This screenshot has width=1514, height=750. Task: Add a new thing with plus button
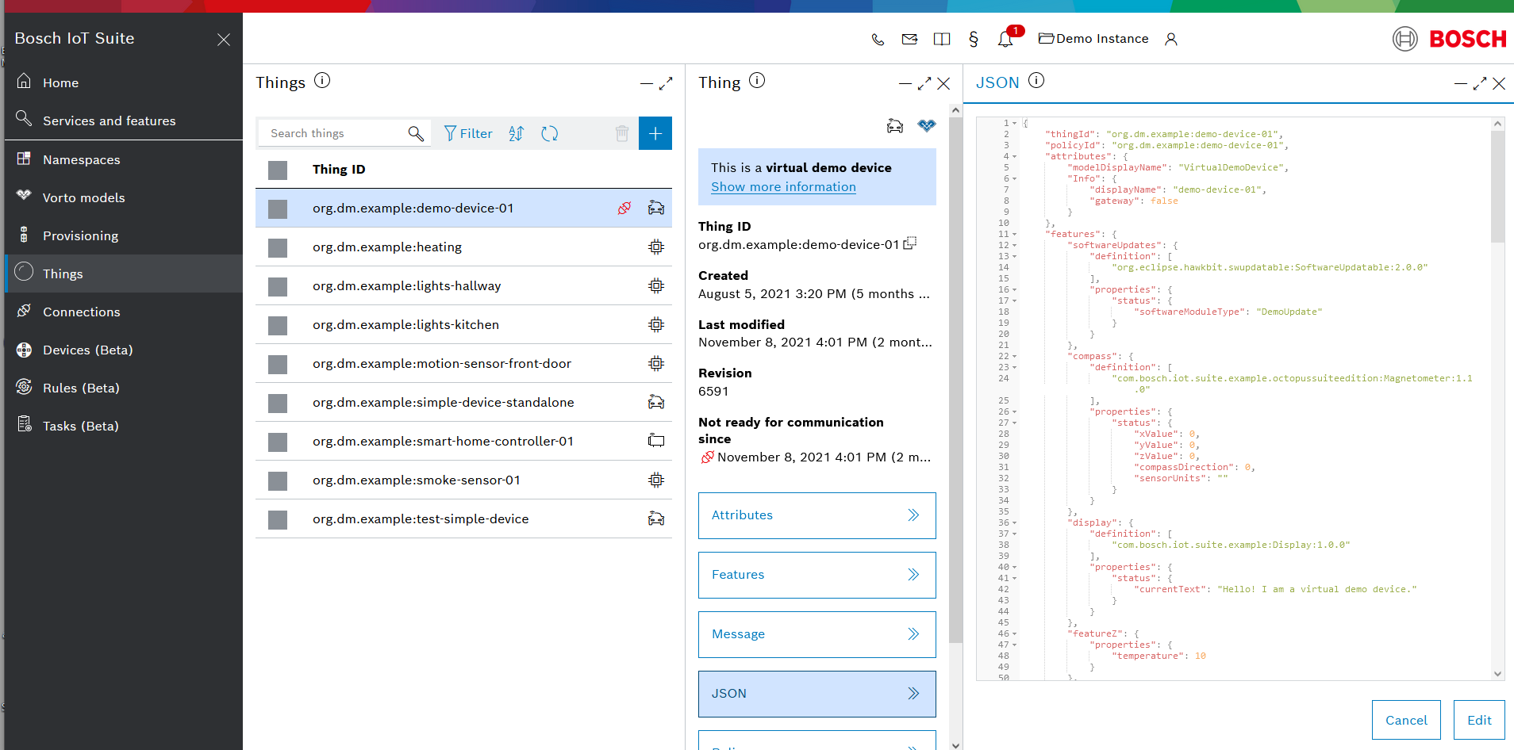coord(655,133)
